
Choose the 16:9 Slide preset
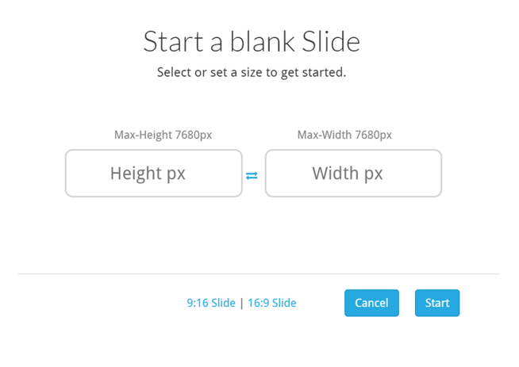point(272,303)
